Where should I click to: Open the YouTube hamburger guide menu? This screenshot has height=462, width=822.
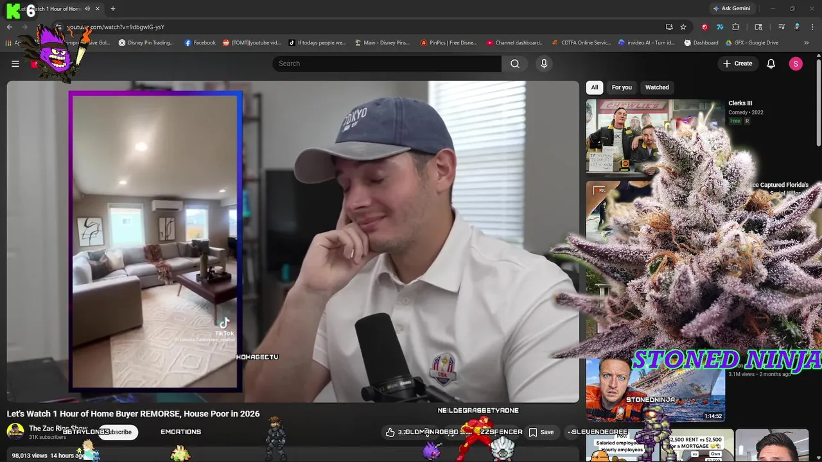15,64
